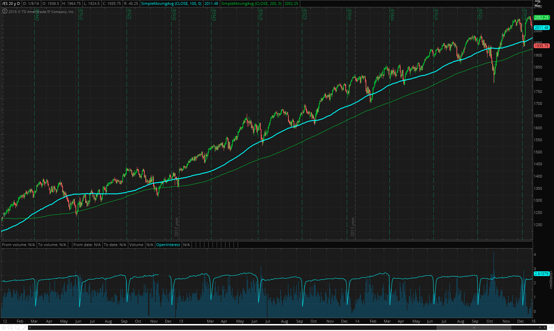Click the To volume: N/A field
Viewport: 554px width, 331px height.
(x=52, y=245)
